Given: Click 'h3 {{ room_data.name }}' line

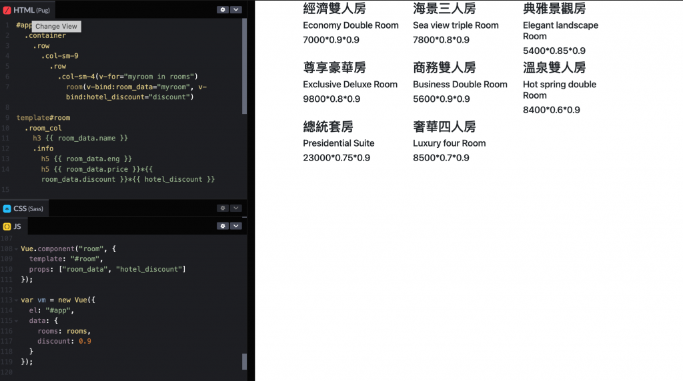Looking at the screenshot, I should pyautogui.click(x=80, y=139).
